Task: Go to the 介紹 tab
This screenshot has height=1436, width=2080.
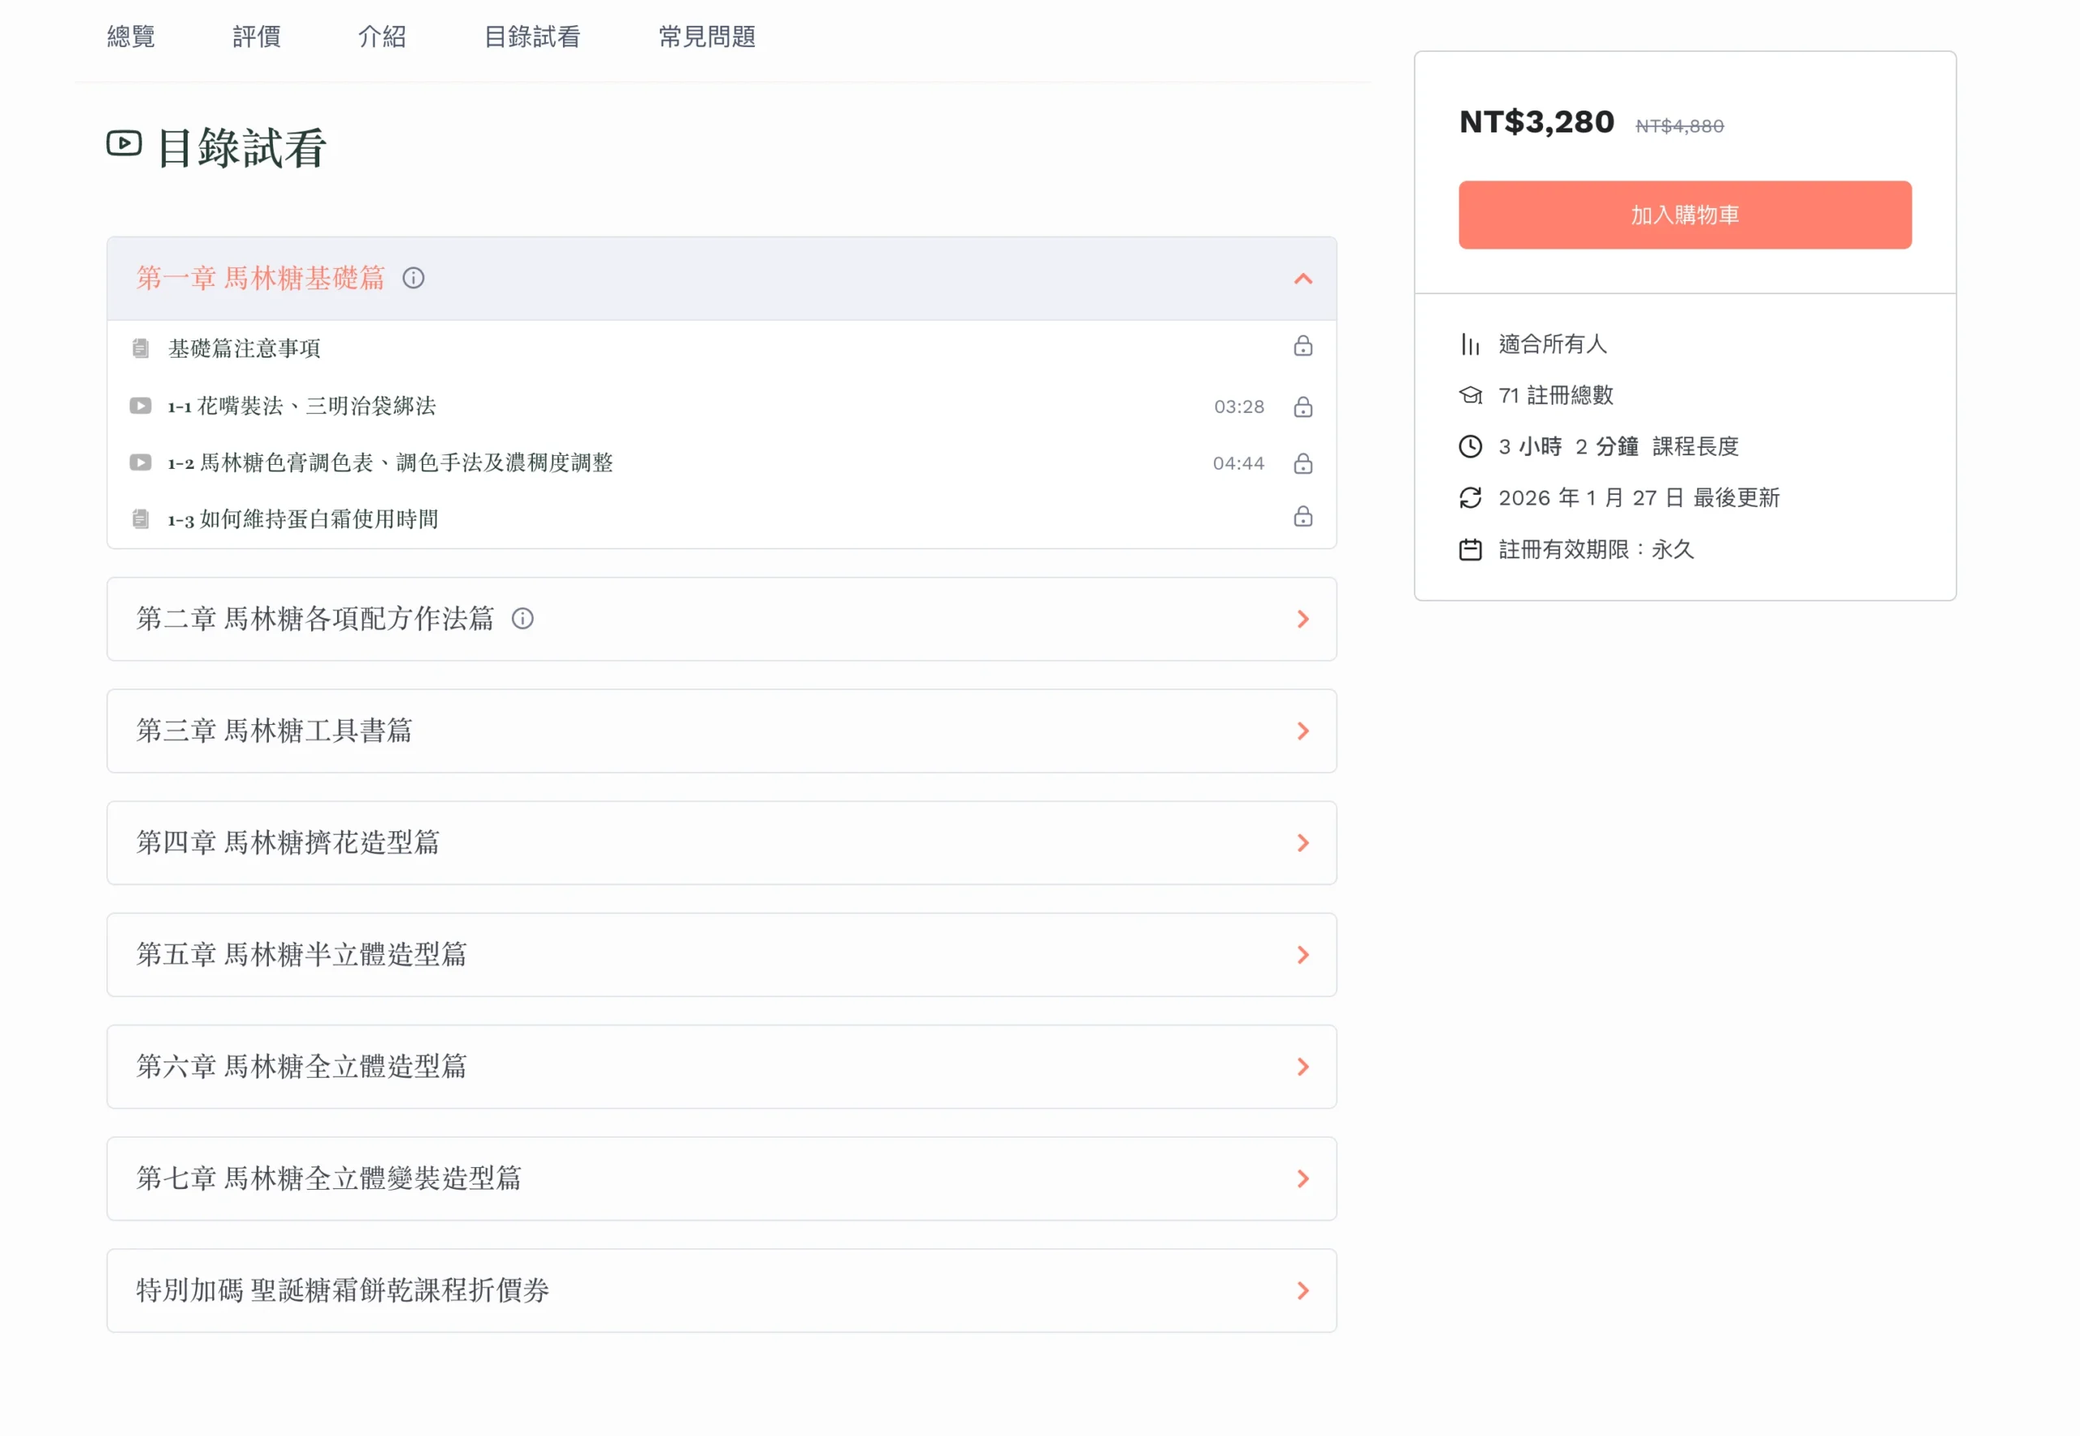Action: pyautogui.click(x=383, y=37)
